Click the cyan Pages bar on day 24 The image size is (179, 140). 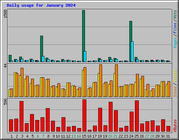click(x=132, y=51)
